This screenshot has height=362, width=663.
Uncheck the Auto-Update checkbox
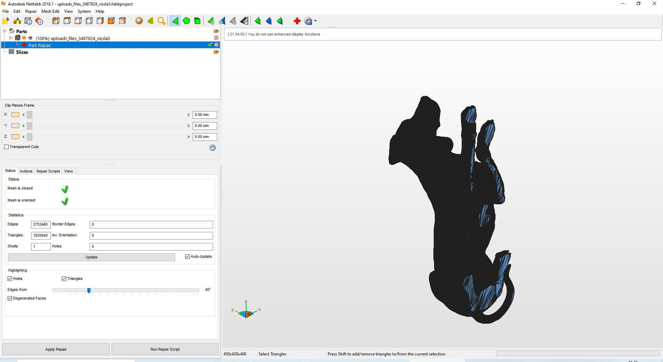coord(187,256)
